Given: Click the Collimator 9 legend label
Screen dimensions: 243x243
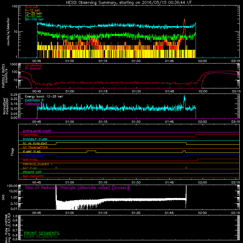Looking at the screenshot, I should coord(34,104).
